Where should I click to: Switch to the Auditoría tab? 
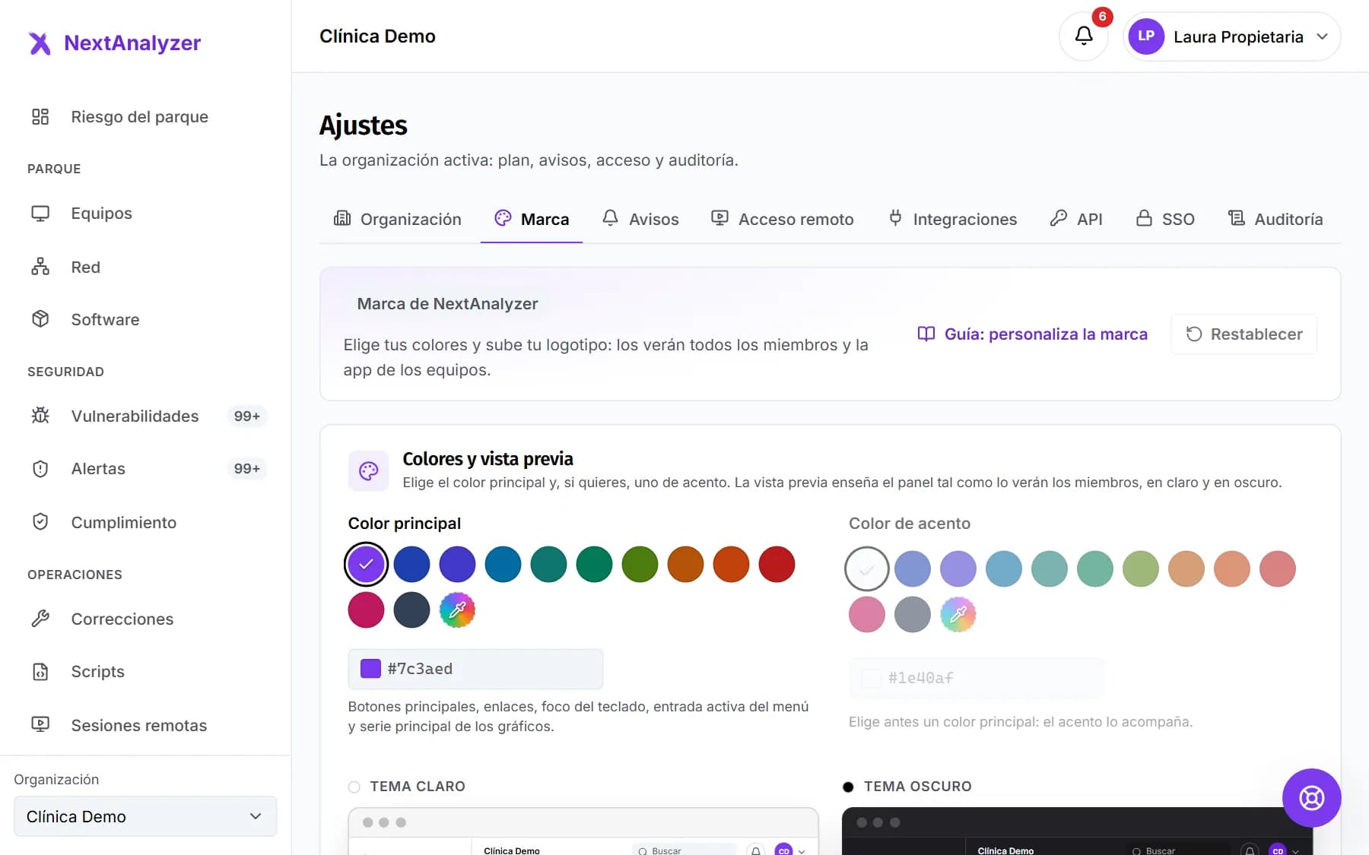pos(1275,220)
